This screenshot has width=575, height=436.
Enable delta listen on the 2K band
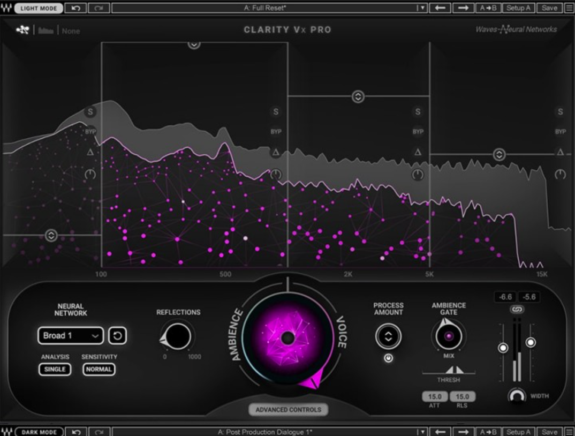pyautogui.click(x=418, y=152)
